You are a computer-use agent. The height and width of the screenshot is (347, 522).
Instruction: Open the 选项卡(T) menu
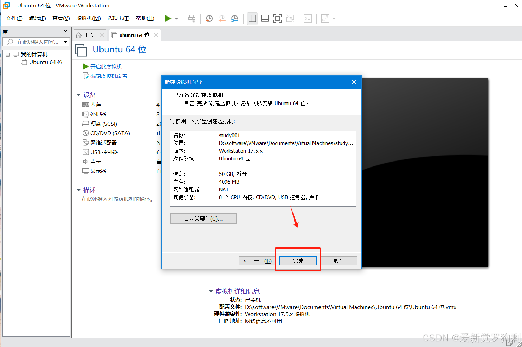pyautogui.click(x=118, y=18)
